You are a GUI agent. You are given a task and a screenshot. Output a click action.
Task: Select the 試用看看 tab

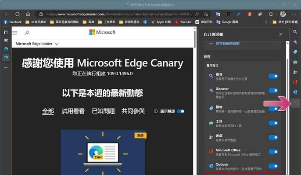pyautogui.click(x=73, y=111)
